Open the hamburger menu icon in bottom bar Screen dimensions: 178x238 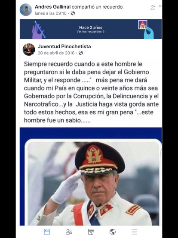[135, 232]
